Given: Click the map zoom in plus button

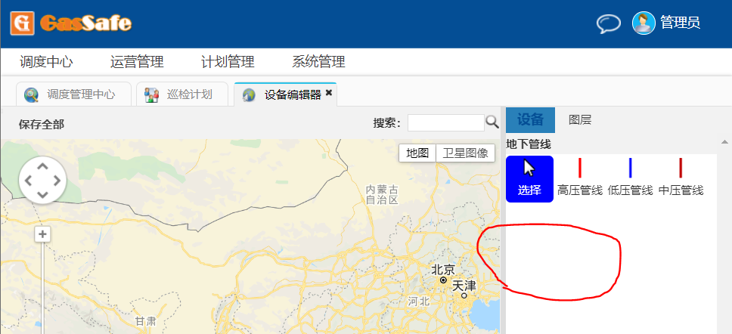Looking at the screenshot, I should coord(43,235).
